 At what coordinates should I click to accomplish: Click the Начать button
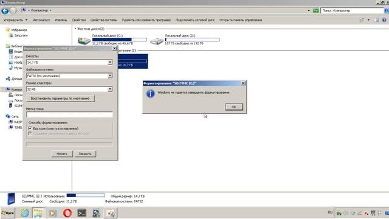[62, 154]
